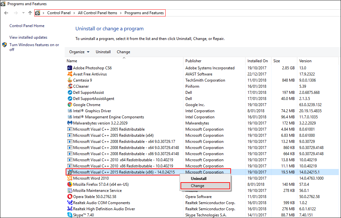Click publisher Piriform cell
This screenshot has height=218, width=341.
192,86
